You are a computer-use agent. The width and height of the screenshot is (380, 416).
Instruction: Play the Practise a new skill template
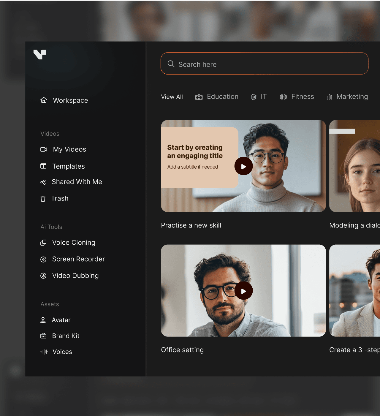[x=243, y=166]
